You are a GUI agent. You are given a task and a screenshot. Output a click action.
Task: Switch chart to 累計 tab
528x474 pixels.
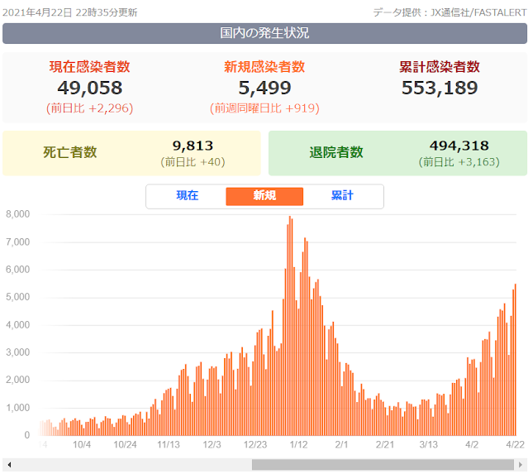342,195
